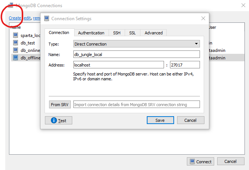Close the Connection Settings dialog
Image resolution: width=249 pixels, height=170 pixels.
coord(203,18)
